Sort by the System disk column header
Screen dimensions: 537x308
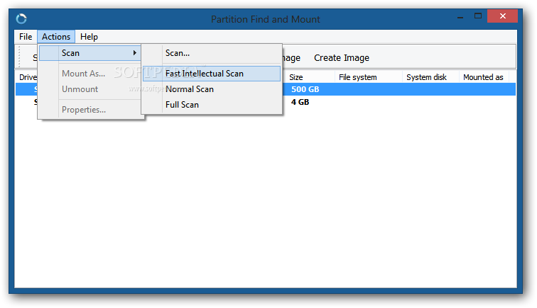coord(431,77)
